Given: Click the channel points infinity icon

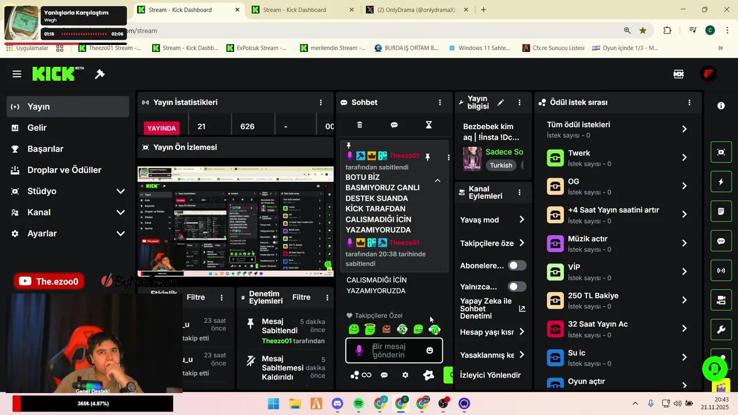Looking at the screenshot, I should [x=366, y=375].
